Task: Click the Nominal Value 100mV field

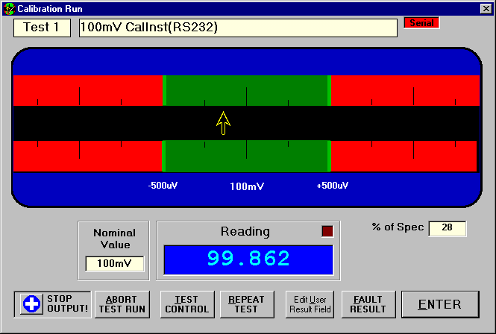Action: point(114,263)
